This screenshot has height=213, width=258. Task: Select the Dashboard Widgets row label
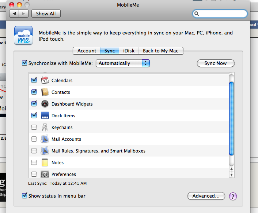point(72,104)
